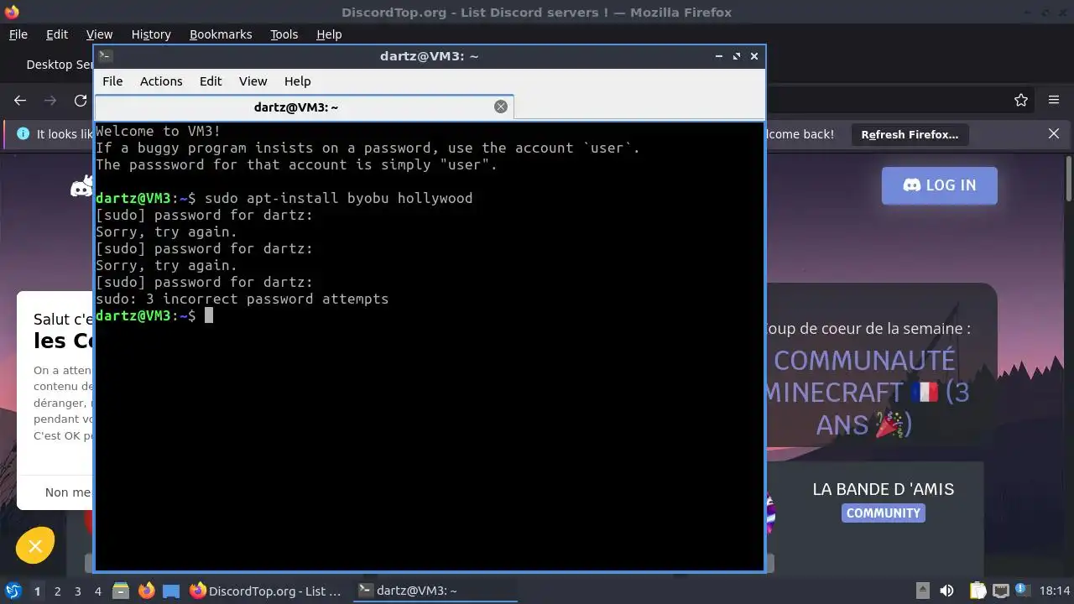Click the LOG IN button
The height and width of the screenshot is (604, 1074).
pos(940,185)
